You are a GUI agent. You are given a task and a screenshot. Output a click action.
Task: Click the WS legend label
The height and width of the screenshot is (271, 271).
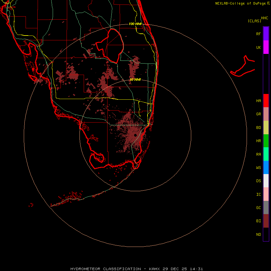pos(258,168)
